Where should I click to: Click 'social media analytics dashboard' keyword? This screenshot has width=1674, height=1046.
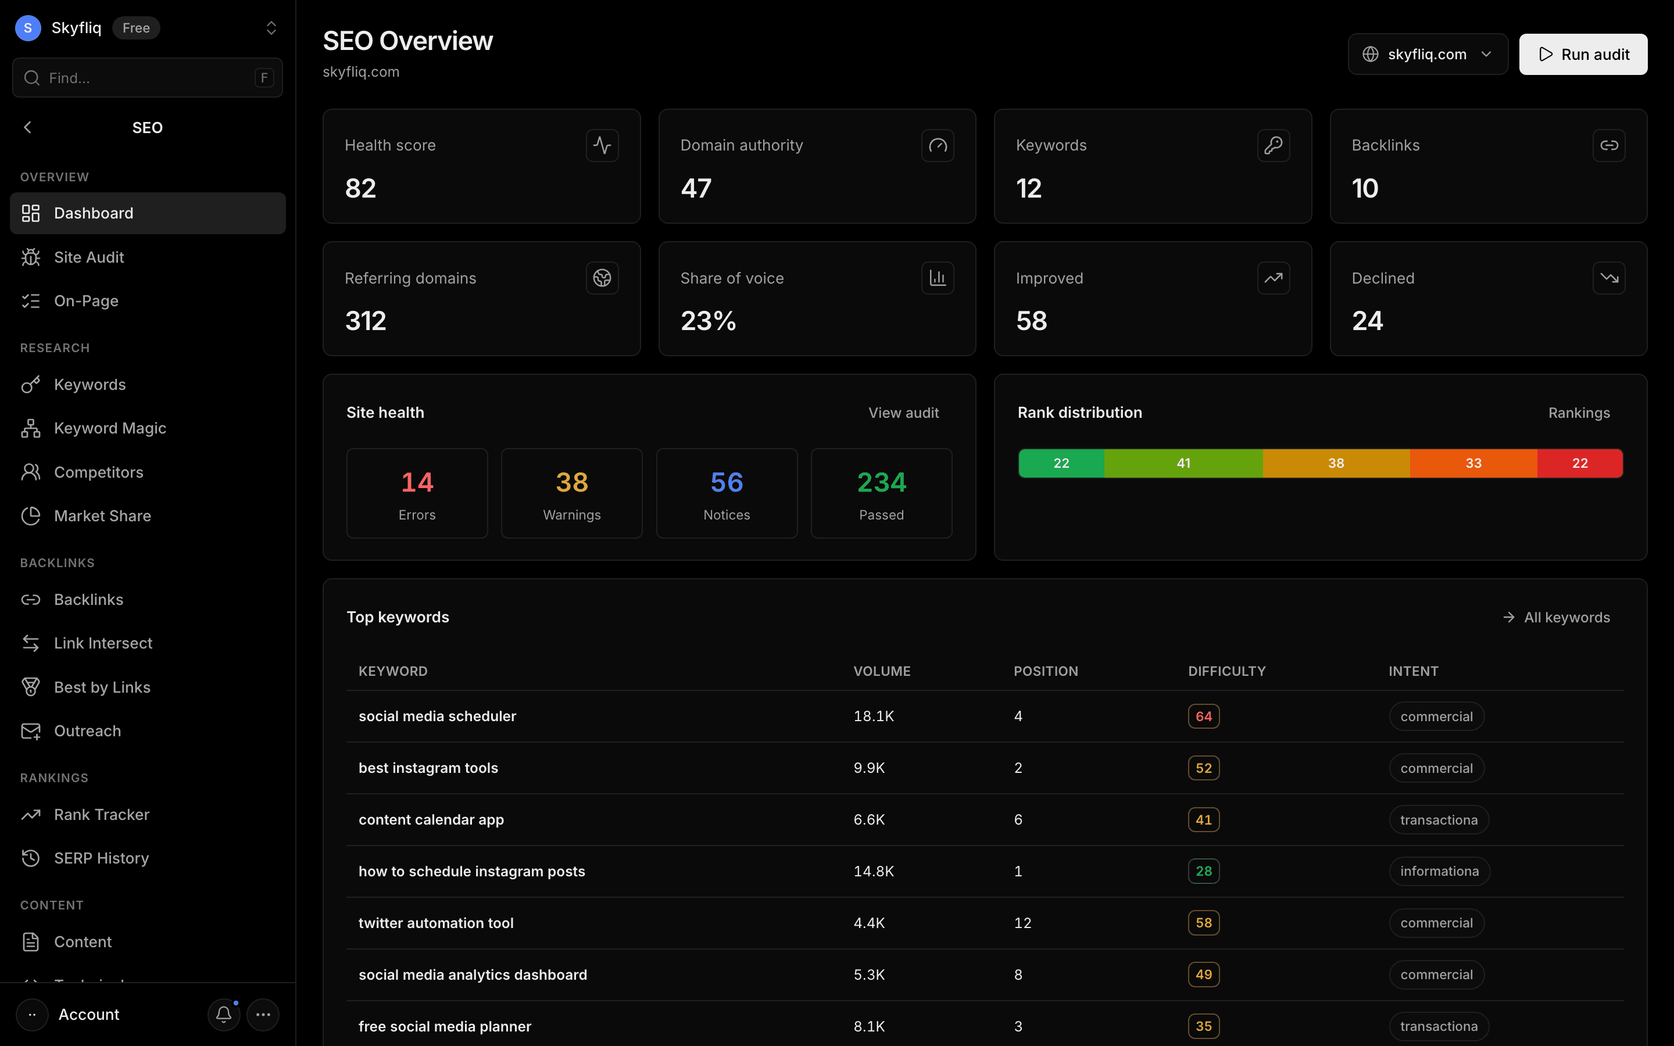point(473,975)
